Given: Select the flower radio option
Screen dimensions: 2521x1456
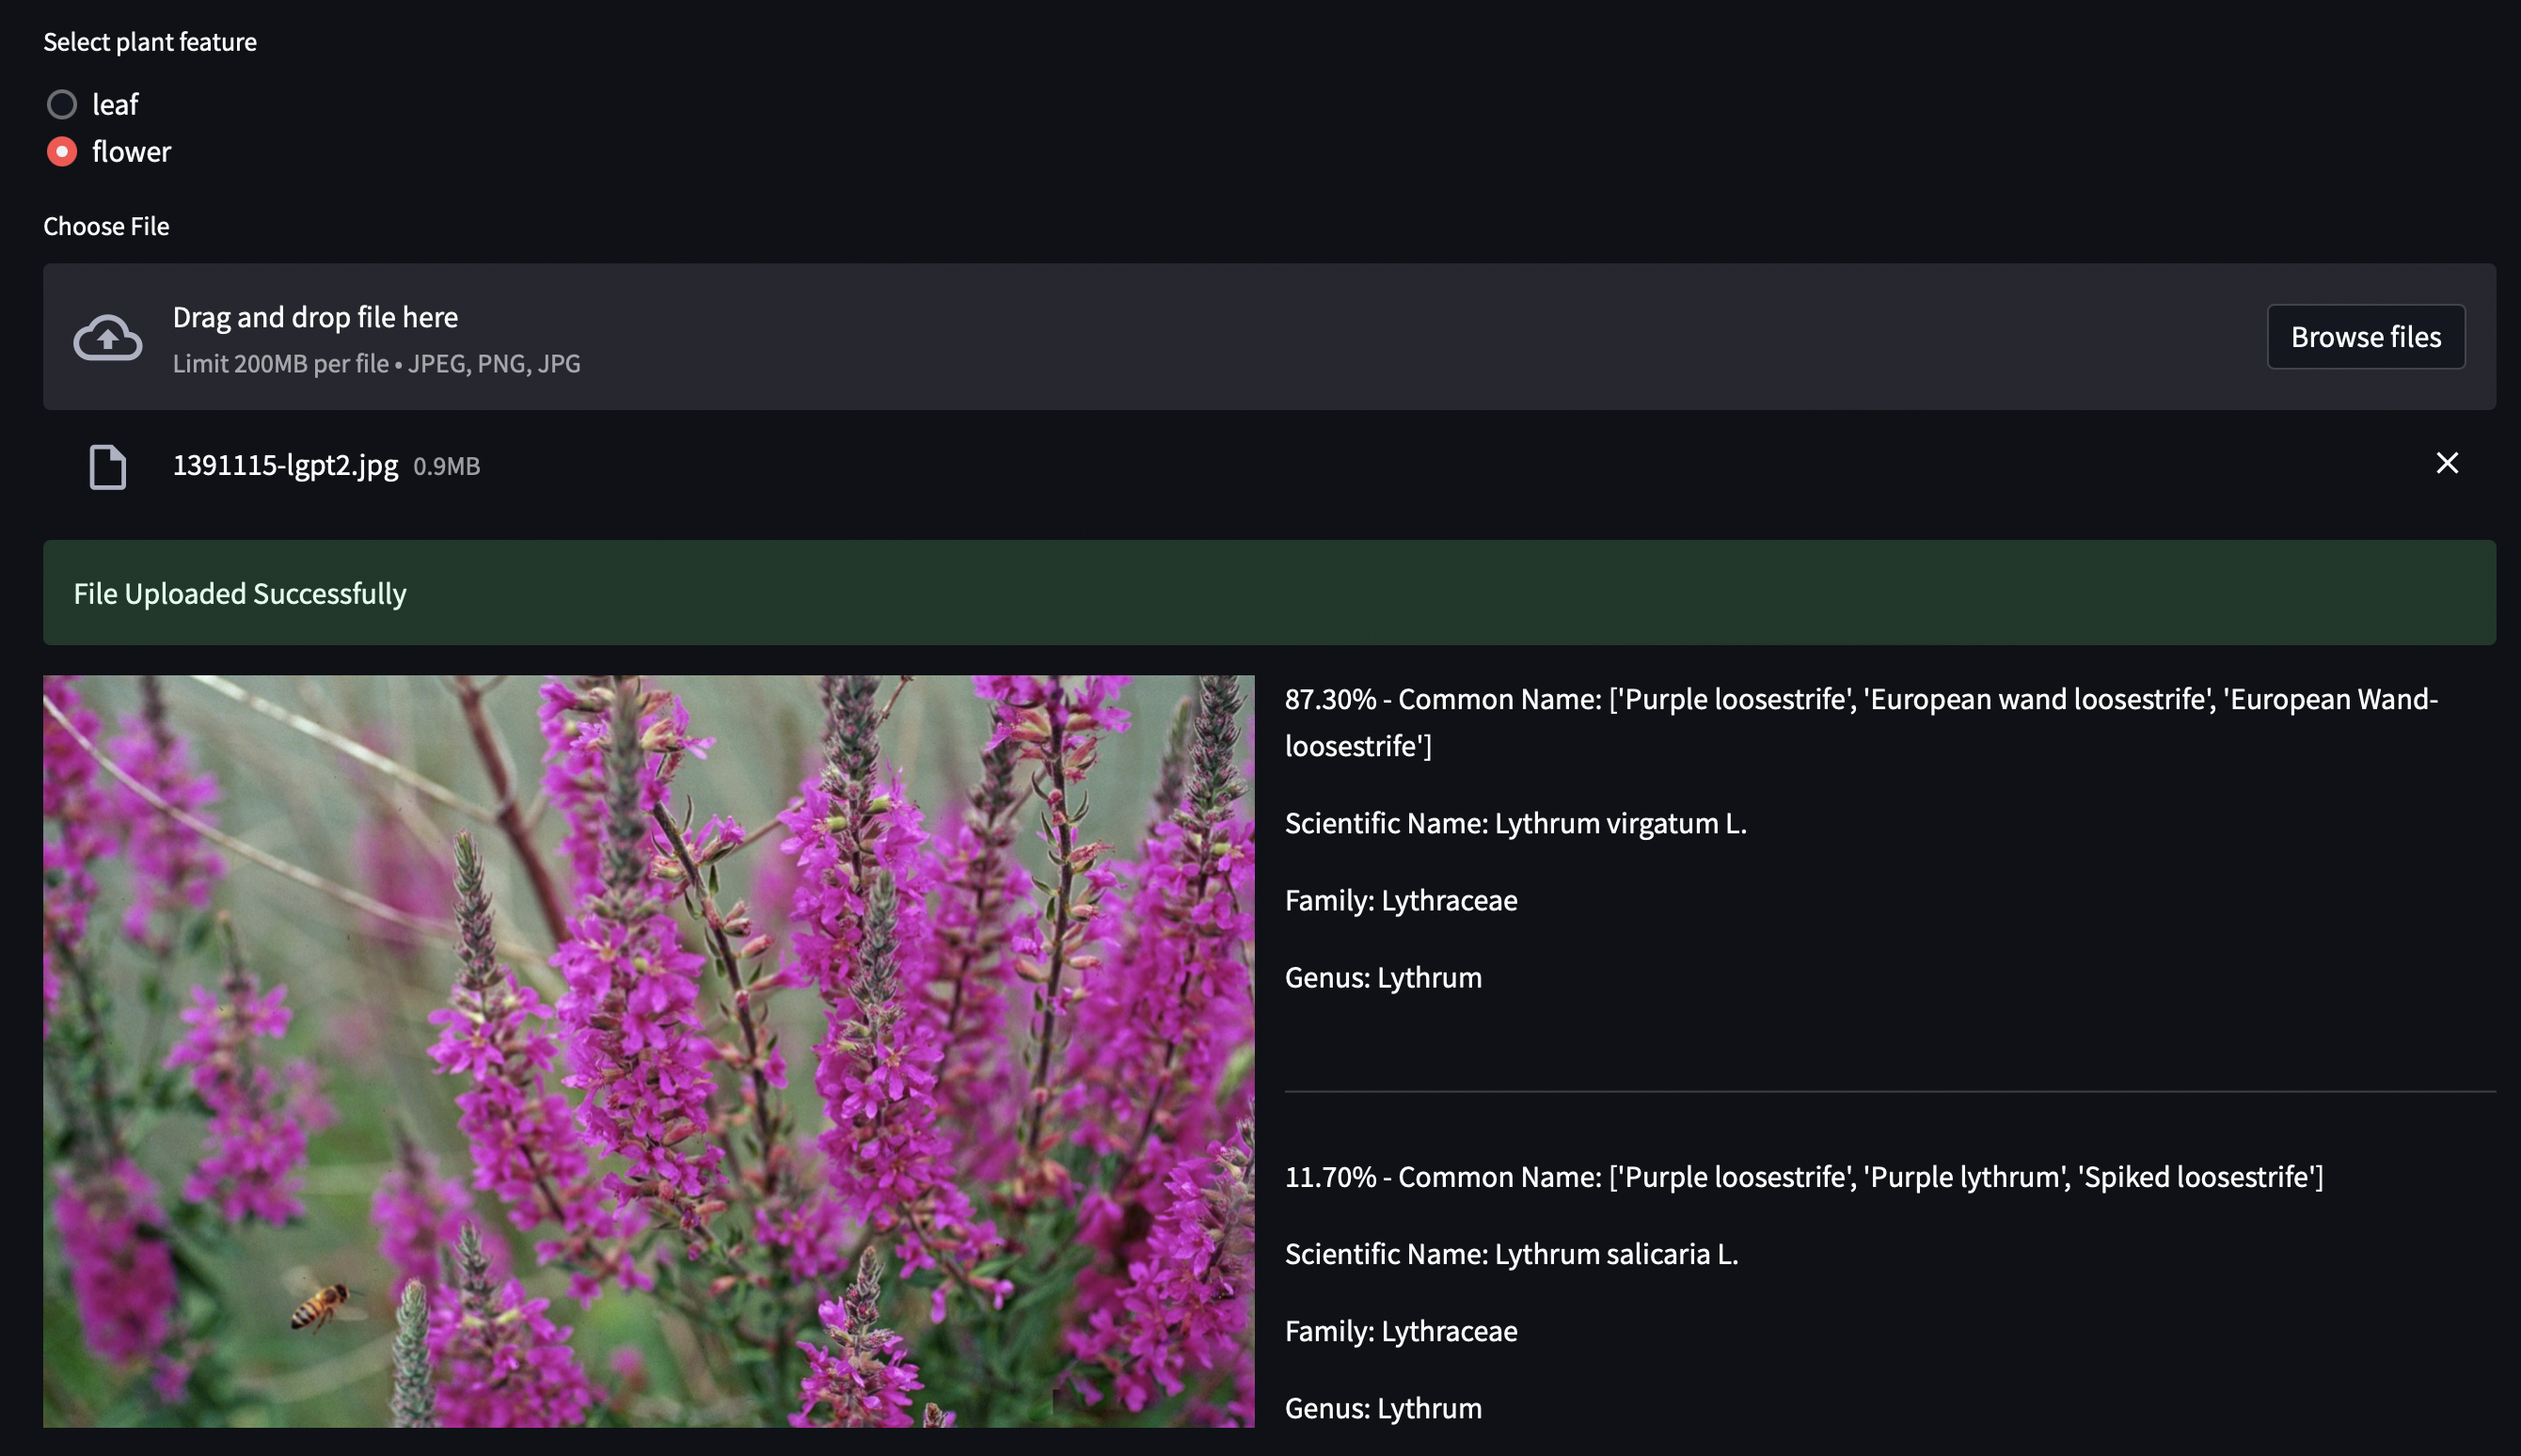Looking at the screenshot, I should coord(62,152).
